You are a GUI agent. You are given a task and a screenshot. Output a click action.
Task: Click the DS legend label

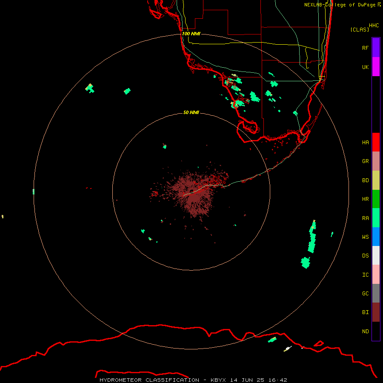(x=365, y=255)
